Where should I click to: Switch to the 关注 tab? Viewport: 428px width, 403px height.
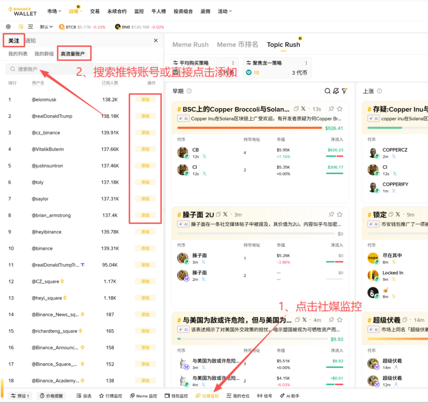point(13,41)
